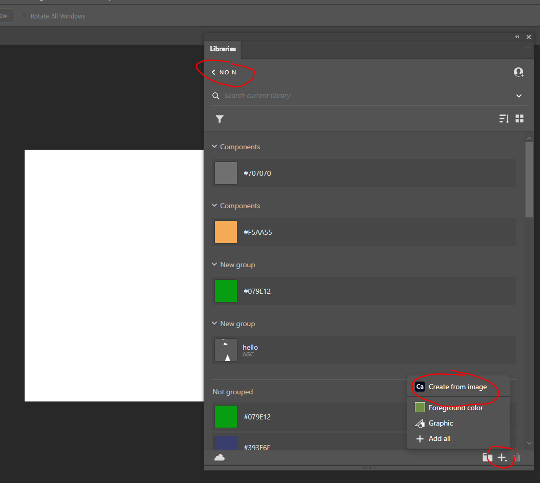
Task: Delete selected library item with trash icon
Action: pyautogui.click(x=517, y=457)
